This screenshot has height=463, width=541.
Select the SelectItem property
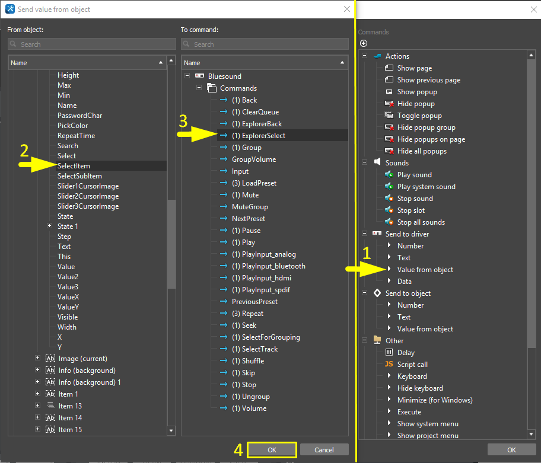74,166
